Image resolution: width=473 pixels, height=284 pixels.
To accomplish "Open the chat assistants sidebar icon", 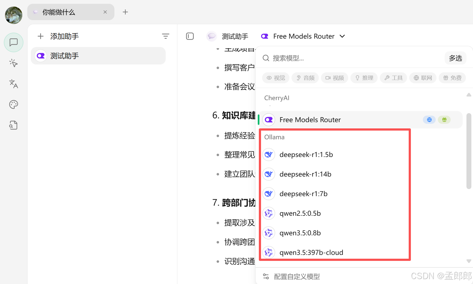I will click(14, 42).
